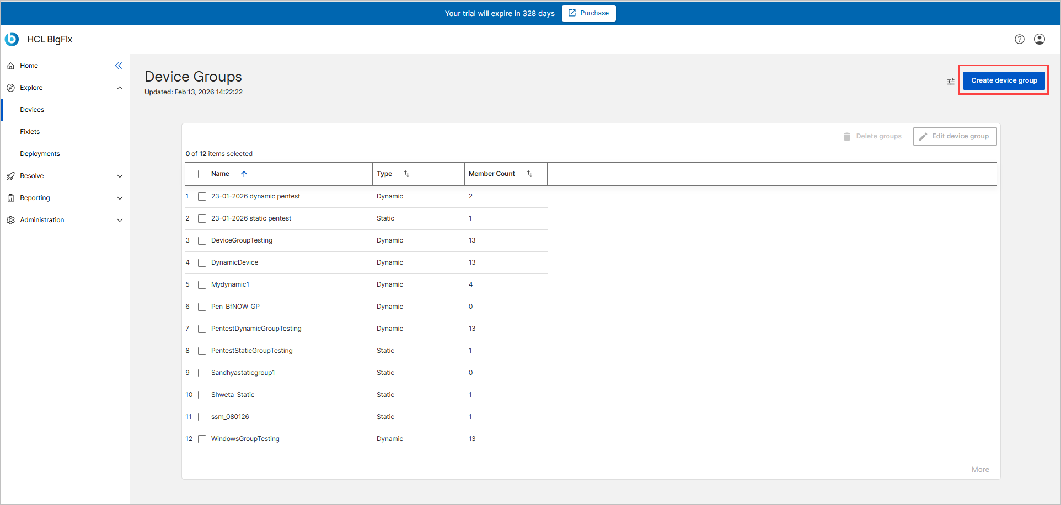Check the DeviceGroupTesting row checkbox
This screenshot has width=1061, height=505.
point(202,240)
